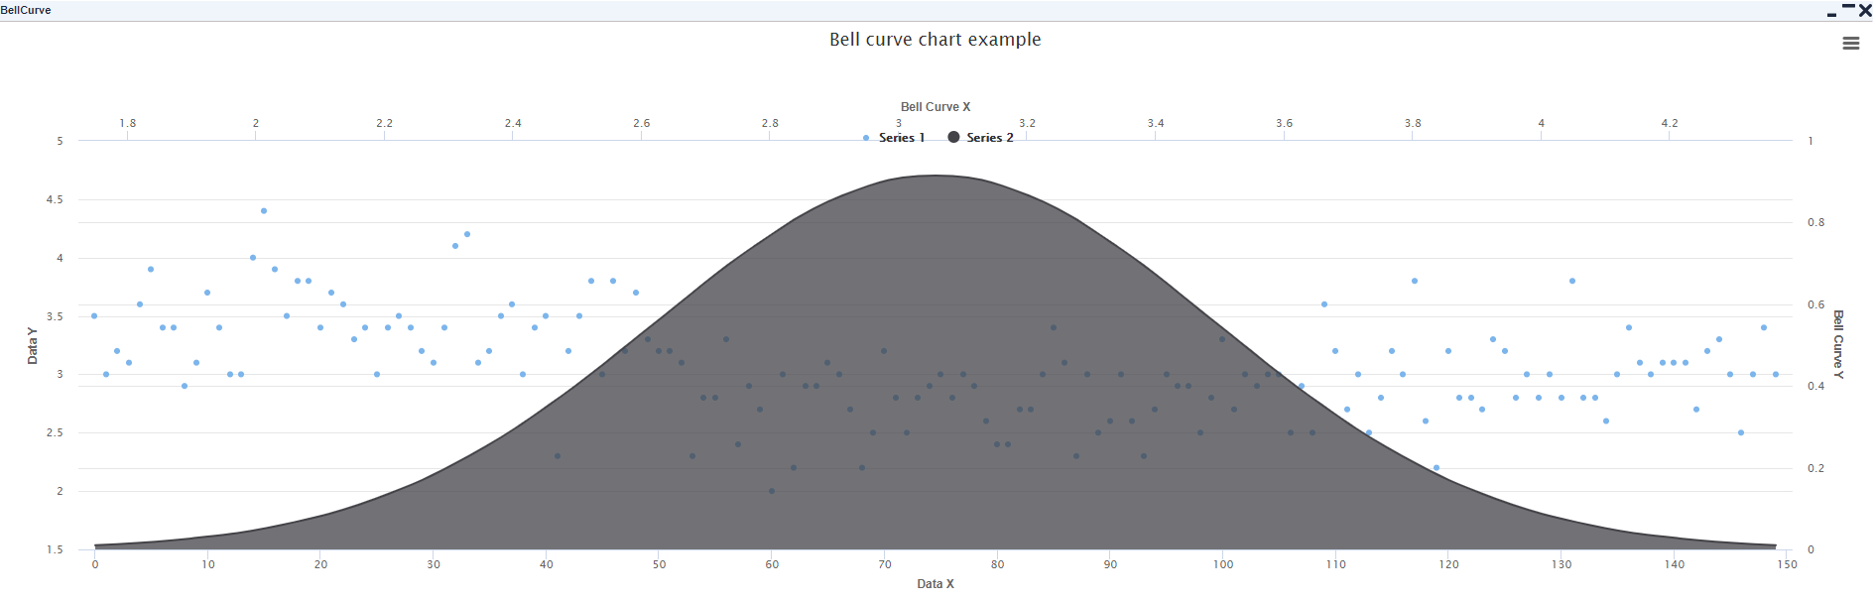Viewport: 1874px width, 601px height.
Task: Click the peak of the bell curve
Action: coord(935,176)
